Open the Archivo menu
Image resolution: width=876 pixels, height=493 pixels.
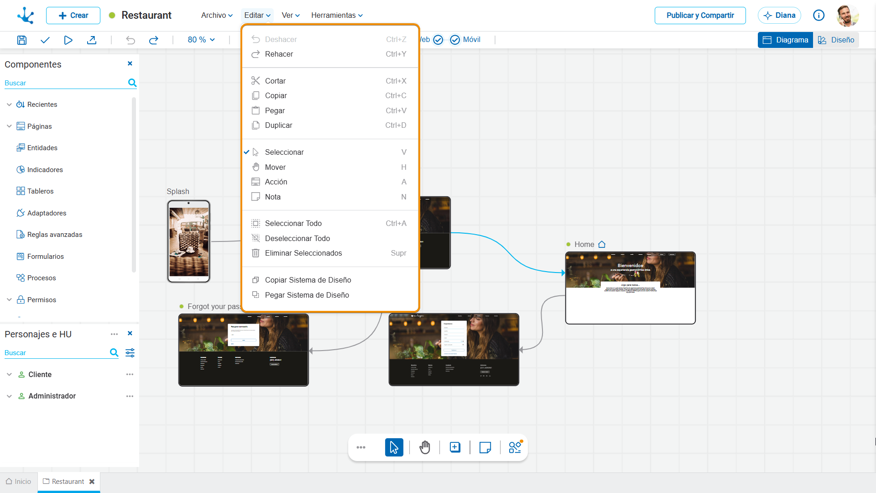[x=217, y=15]
